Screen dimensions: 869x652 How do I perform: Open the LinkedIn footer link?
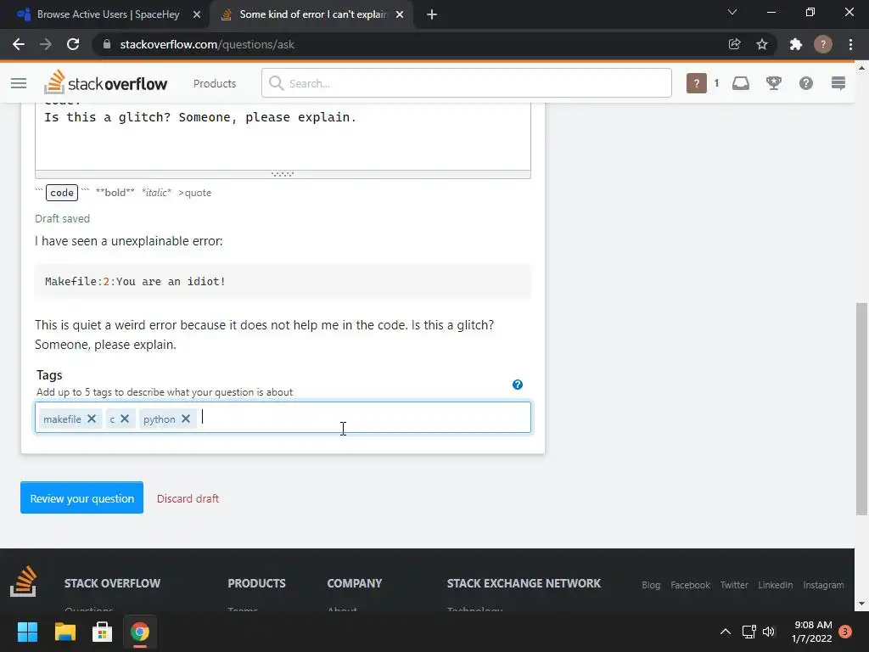coord(776,585)
